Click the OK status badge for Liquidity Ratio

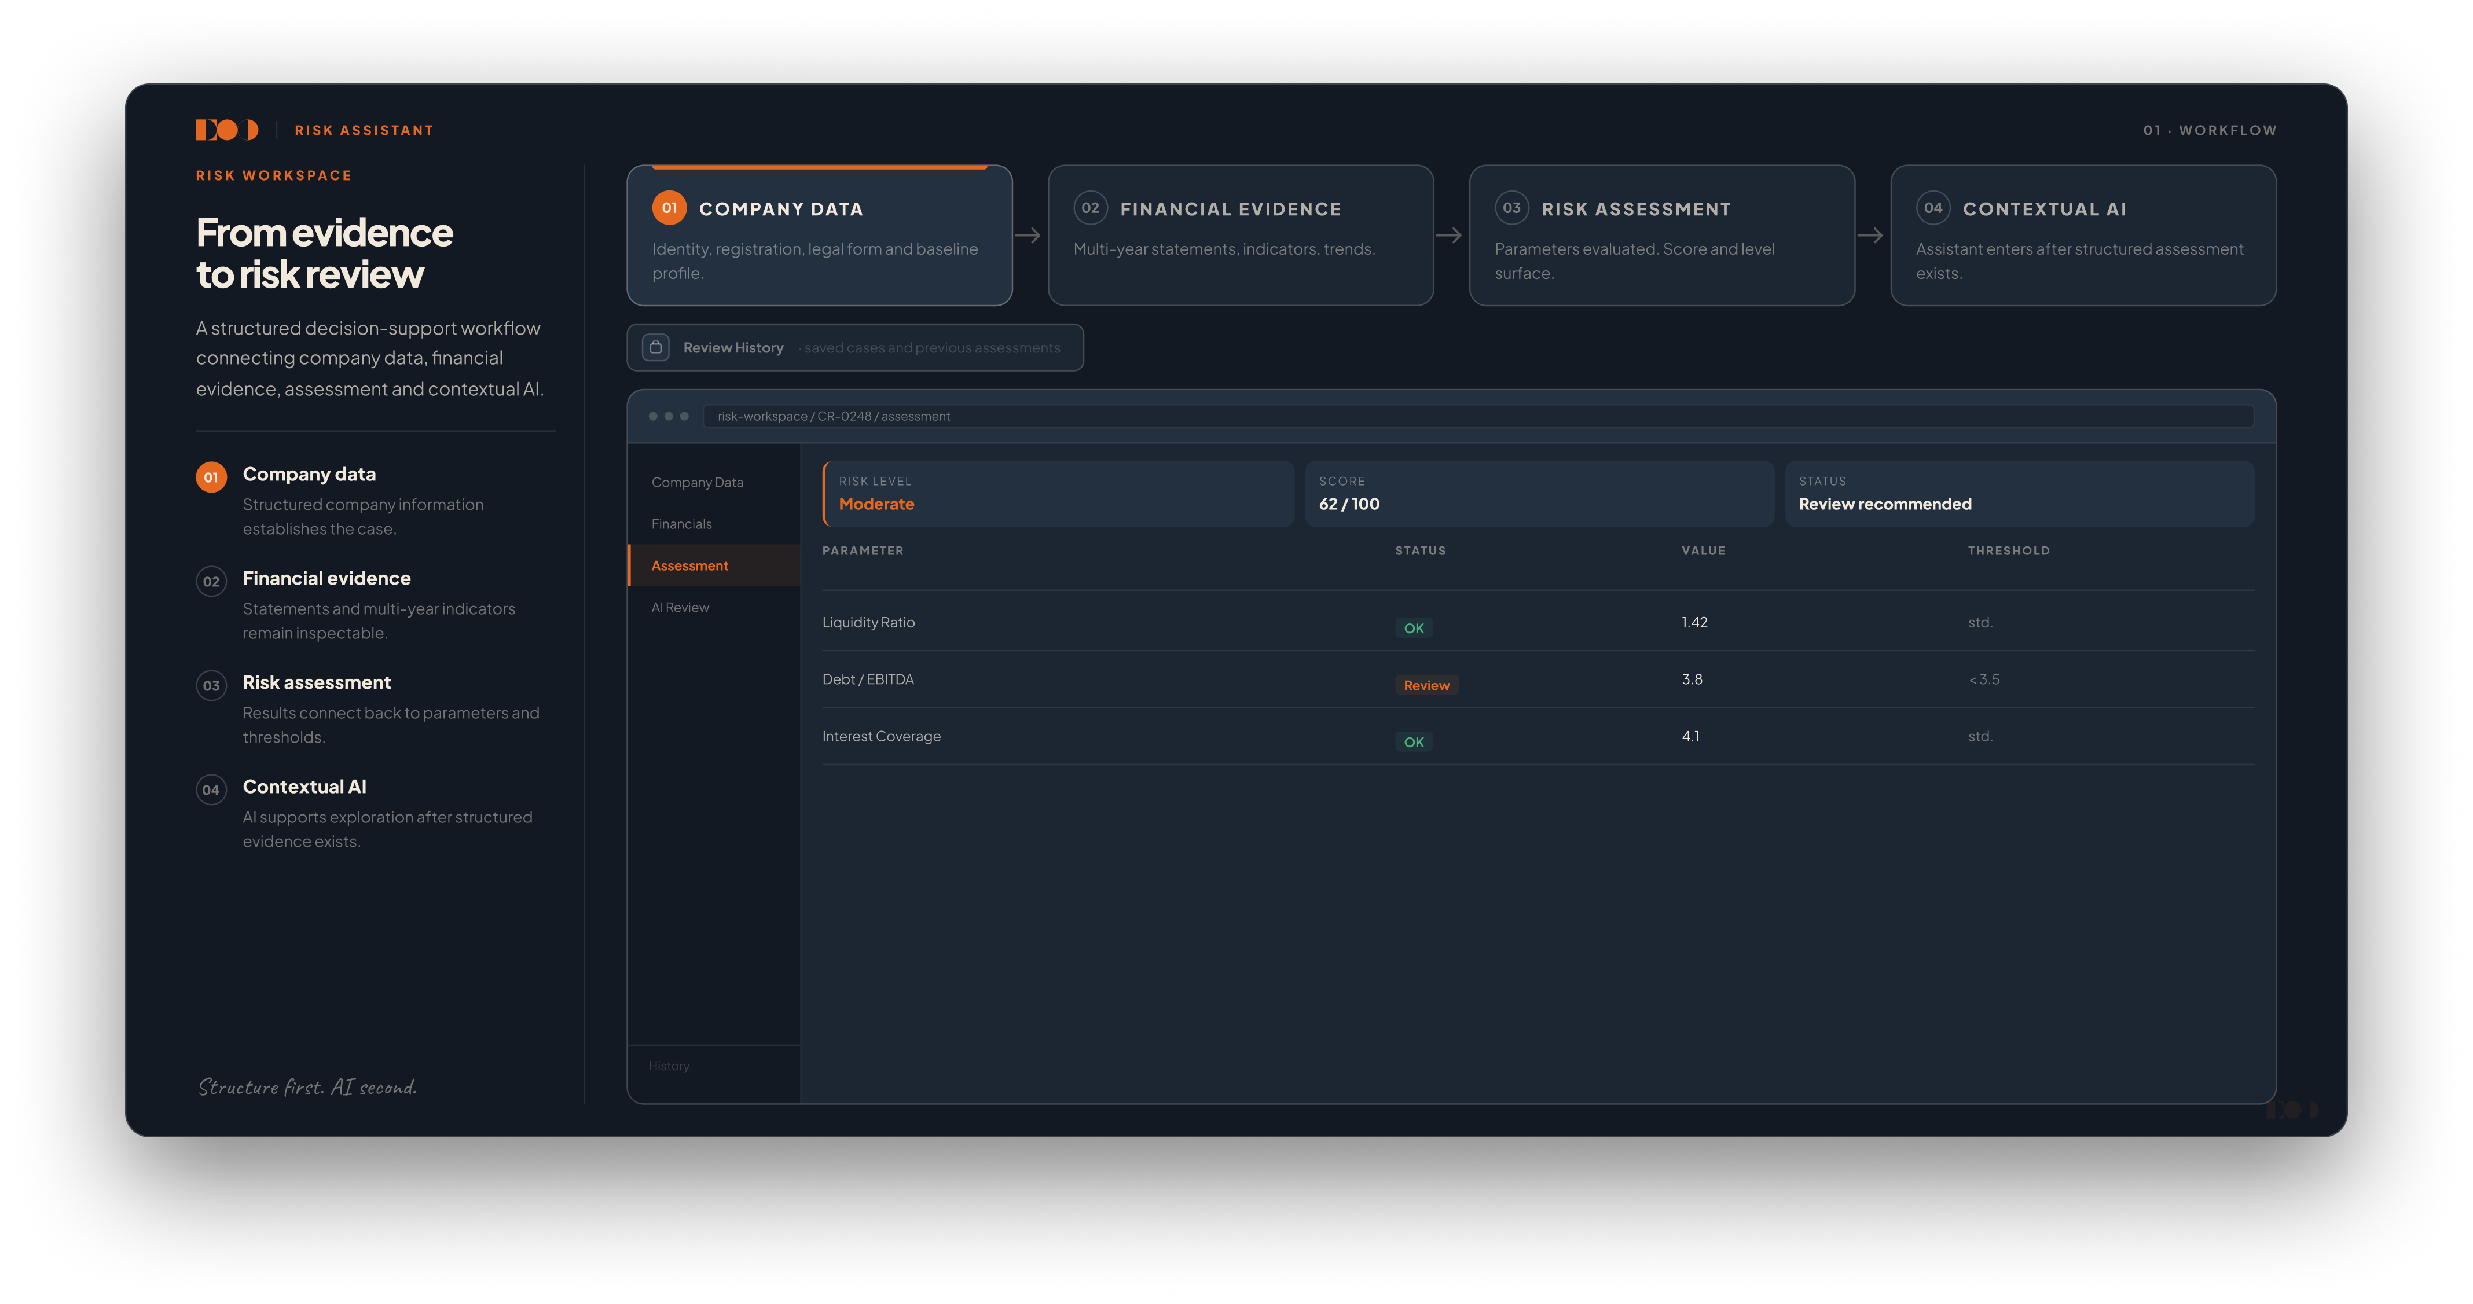point(1414,629)
